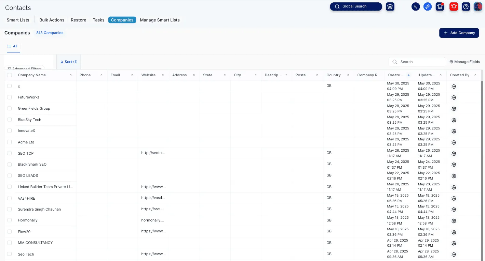
Task: Click the layers icon beside Global Search
Action: pyautogui.click(x=390, y=6)
